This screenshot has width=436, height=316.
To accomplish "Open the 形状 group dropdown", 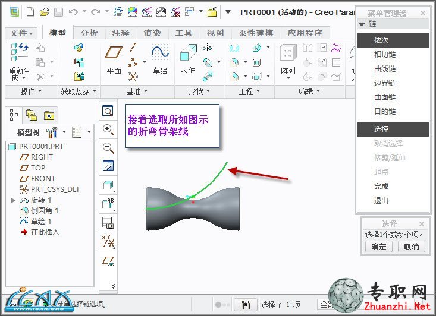I will click(x=199, y=91).
